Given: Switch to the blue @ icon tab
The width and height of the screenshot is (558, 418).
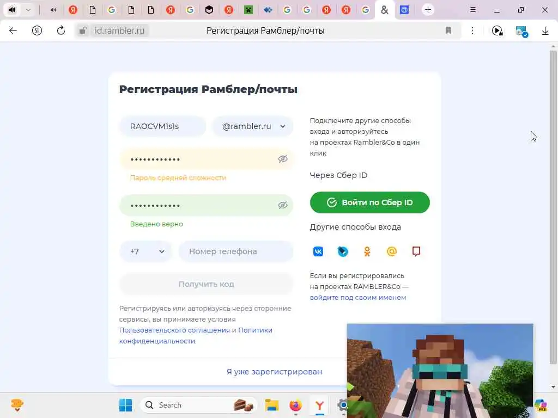Looking at the screenshot, I should pos(404,10).
